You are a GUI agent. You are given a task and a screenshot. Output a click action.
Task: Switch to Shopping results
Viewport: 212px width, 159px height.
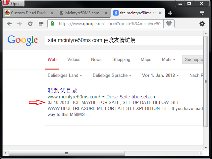[121, 60]
